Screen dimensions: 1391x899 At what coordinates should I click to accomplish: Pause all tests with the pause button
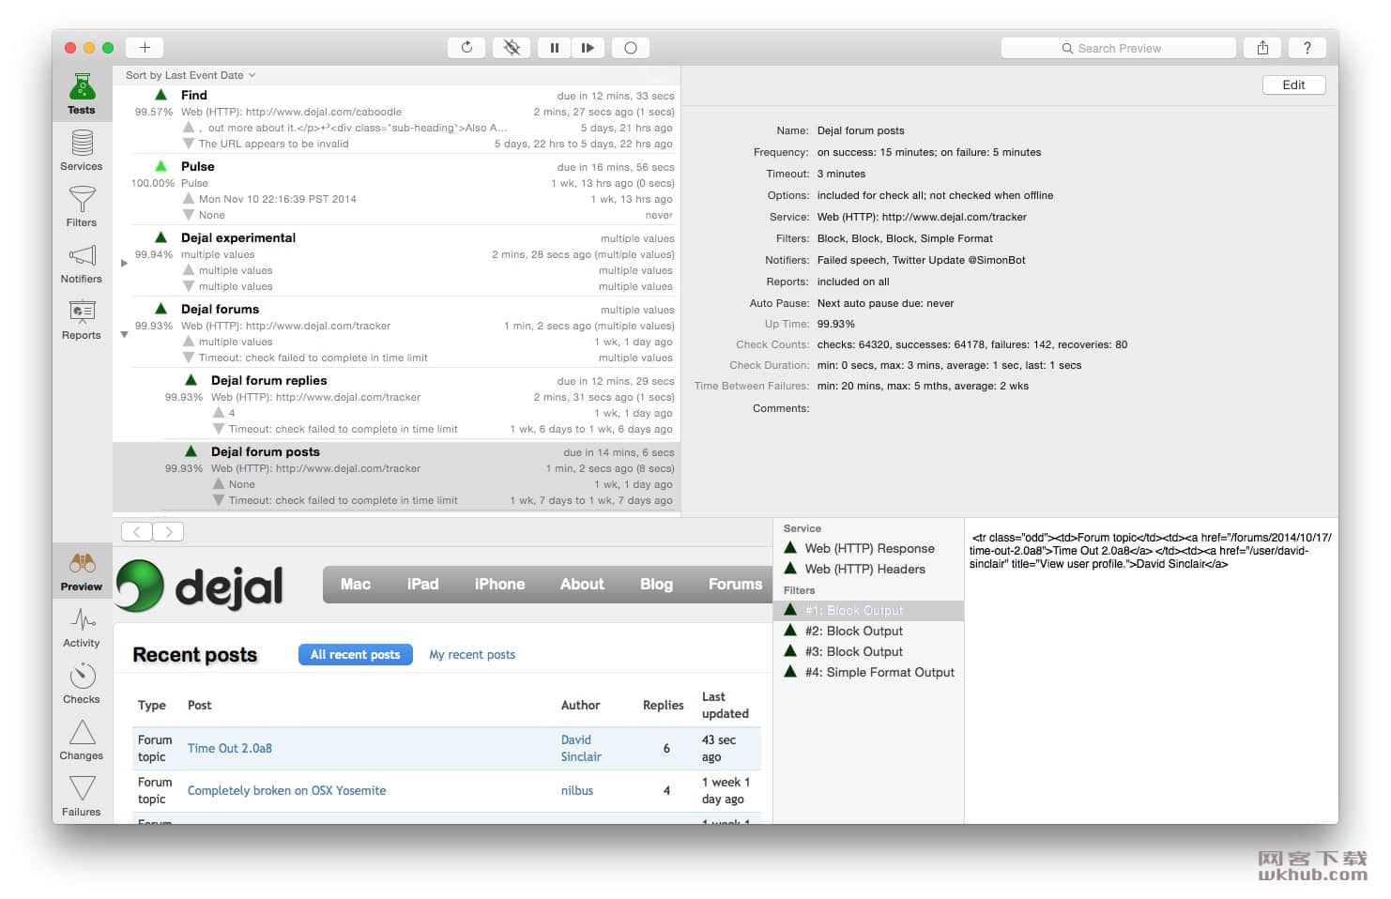coord(555,47)
